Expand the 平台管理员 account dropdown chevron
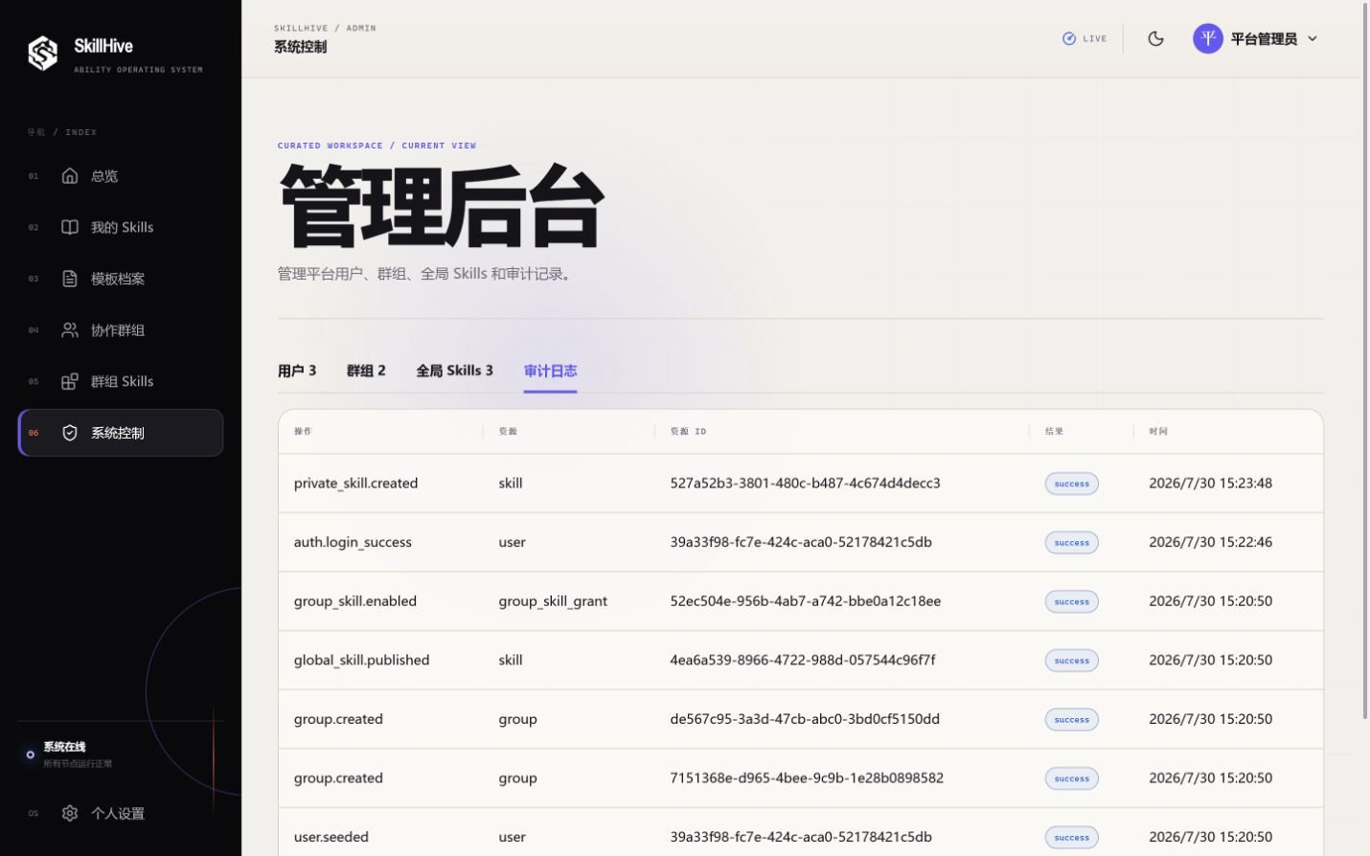 (x=1313, y=38)
